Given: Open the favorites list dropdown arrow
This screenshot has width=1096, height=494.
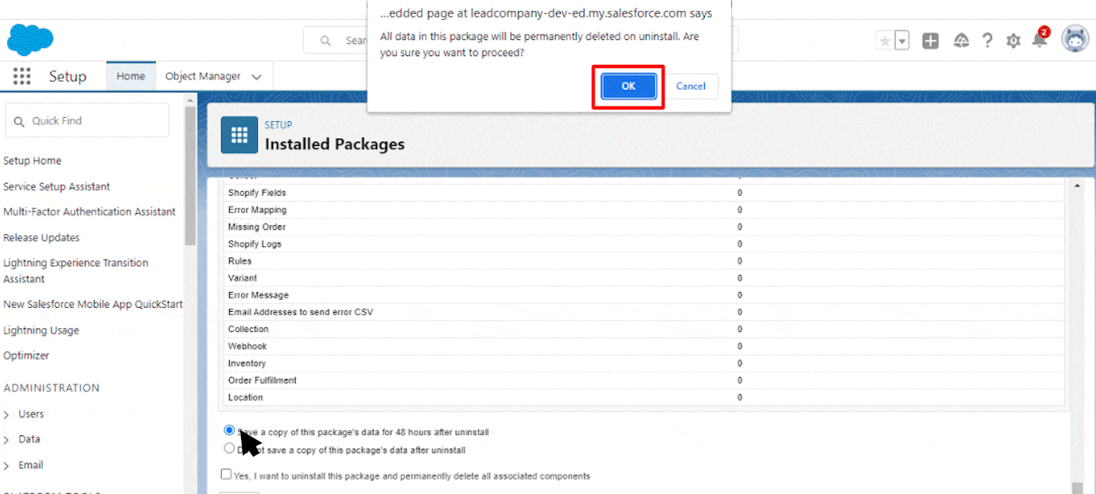Looking at the screenshot, I should (902, 41).
